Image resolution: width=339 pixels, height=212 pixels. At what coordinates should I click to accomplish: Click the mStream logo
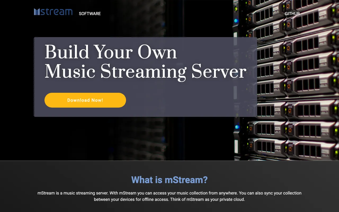53,12
